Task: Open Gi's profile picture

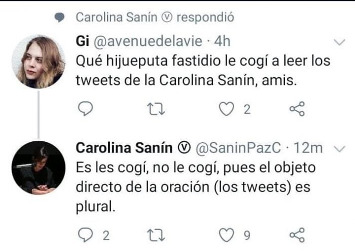Action: point(38,61)
